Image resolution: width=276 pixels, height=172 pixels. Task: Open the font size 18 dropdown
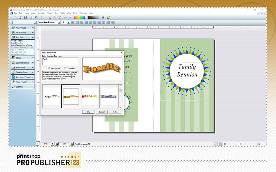69,23
